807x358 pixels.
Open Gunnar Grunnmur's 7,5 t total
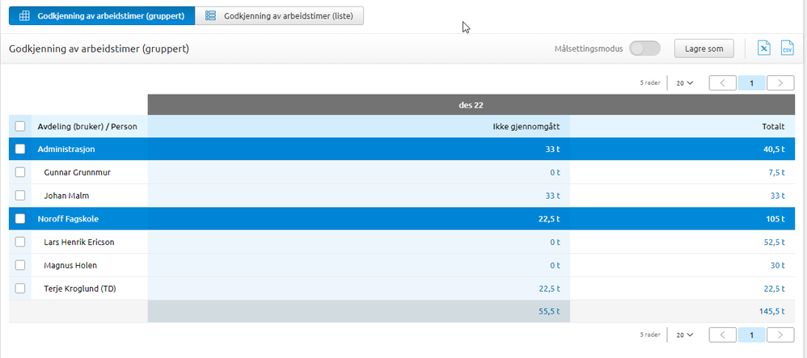[x=776, y=172]
